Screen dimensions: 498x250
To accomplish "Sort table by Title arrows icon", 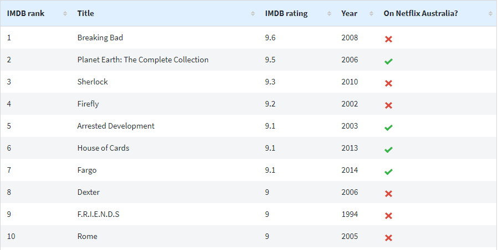I will tap(253, 14).
